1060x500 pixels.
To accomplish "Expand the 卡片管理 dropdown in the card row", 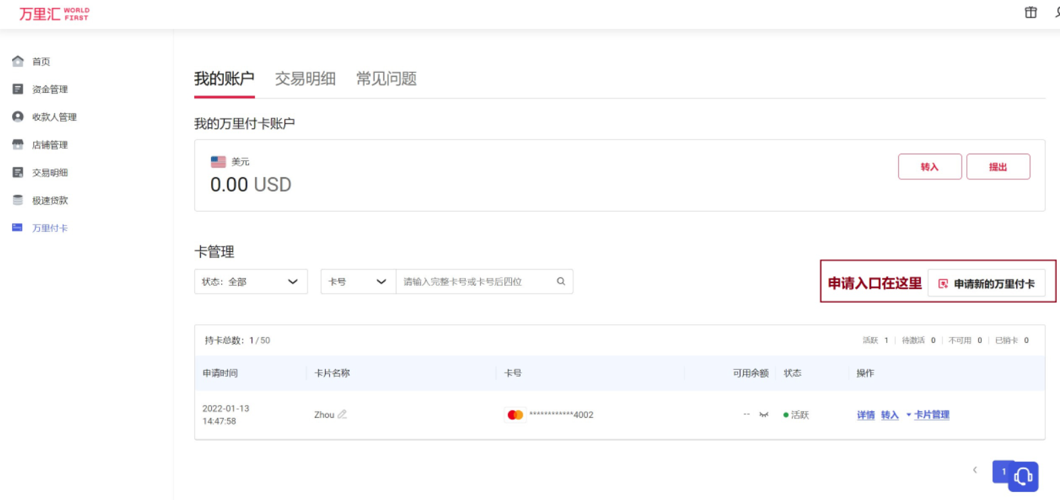I will (x=928, y=414).
